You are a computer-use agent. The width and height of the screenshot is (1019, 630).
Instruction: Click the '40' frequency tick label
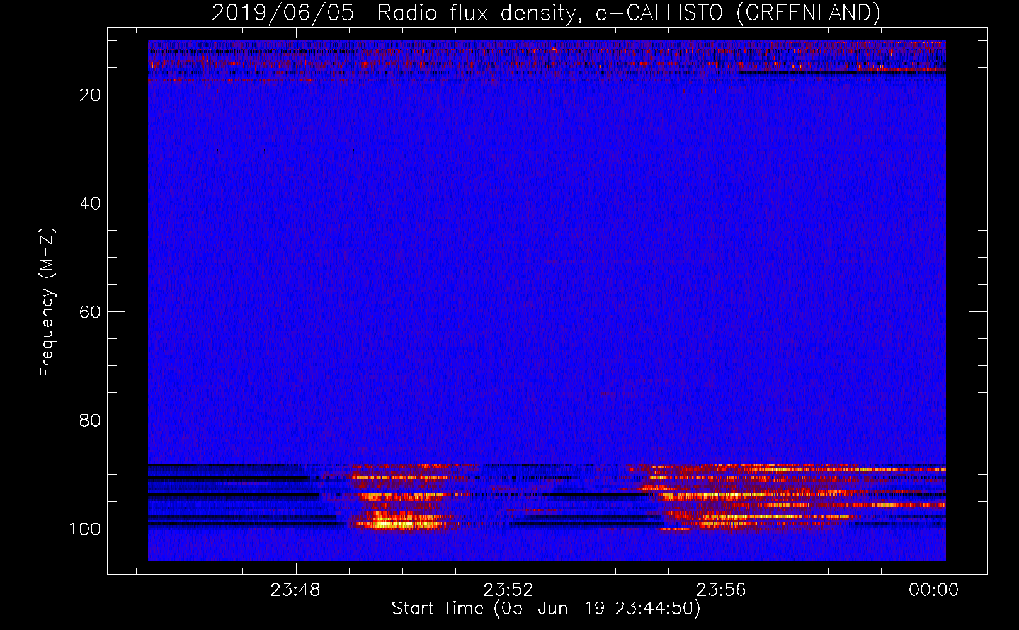point(90,203)
